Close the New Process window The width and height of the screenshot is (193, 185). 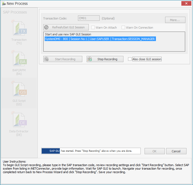(x=186, y=4)
